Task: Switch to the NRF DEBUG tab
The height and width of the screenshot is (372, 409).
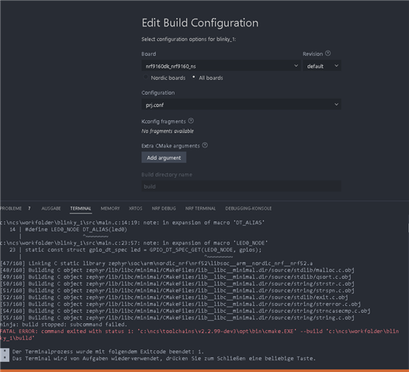Action: pos(164,208)
